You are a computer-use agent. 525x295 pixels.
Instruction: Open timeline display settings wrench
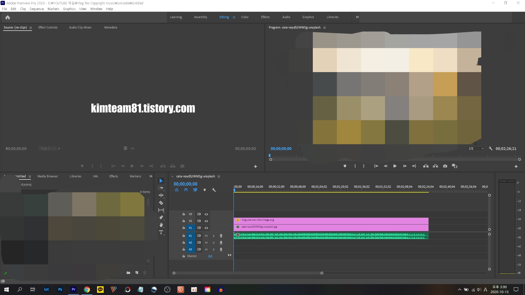pos(214,190)
